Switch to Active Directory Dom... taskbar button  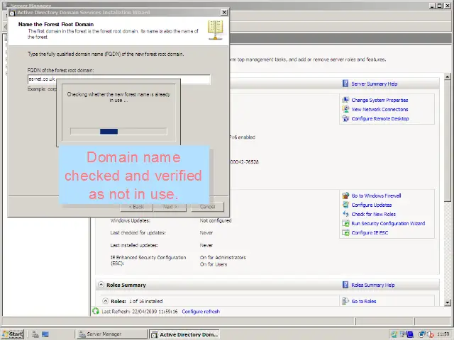pyautogui.click(x=184, y=334)
